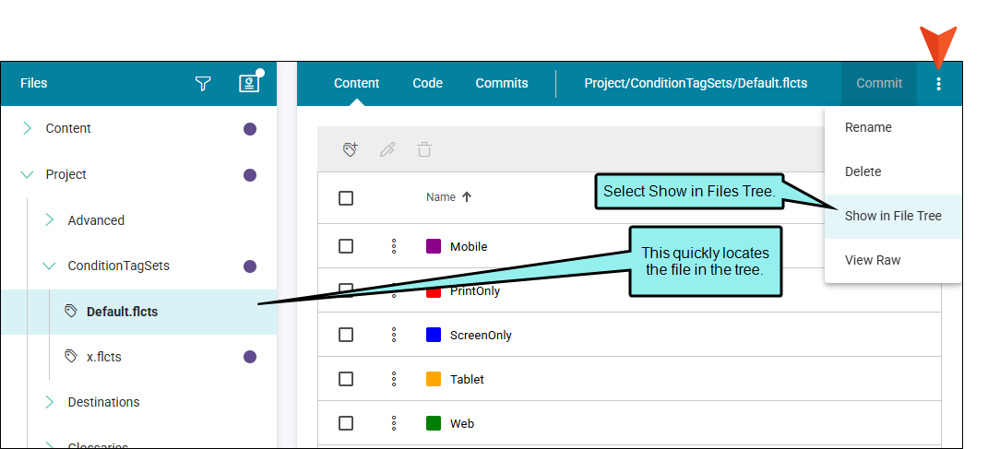Click the filter icon in Files header
Viewport: 988px width, 449px height.
203,84
